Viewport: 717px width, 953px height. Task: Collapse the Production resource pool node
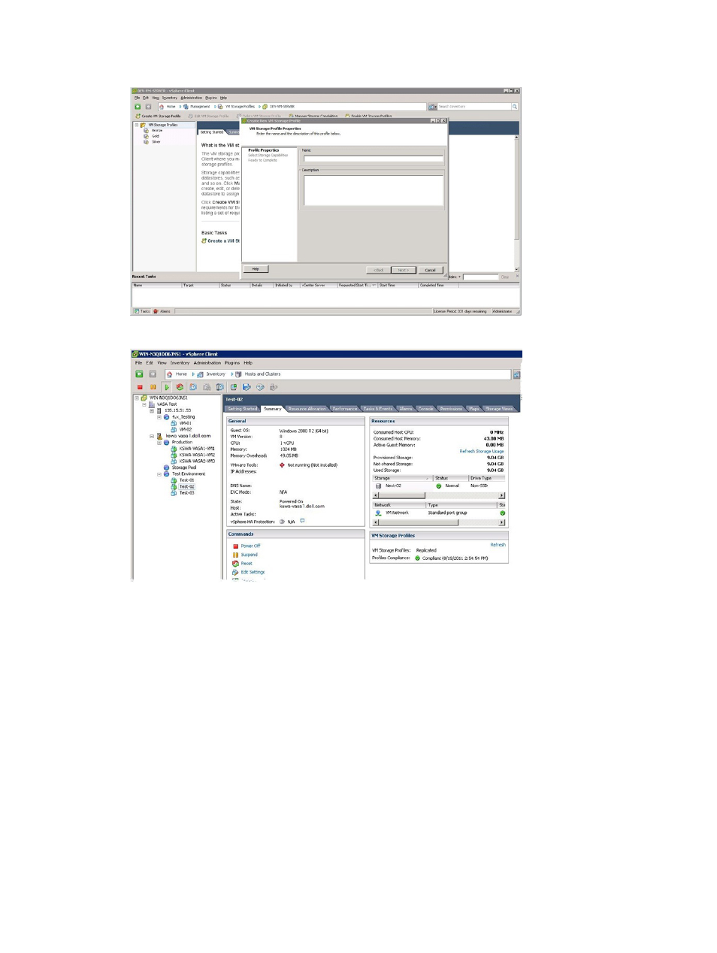pos(159,442)
